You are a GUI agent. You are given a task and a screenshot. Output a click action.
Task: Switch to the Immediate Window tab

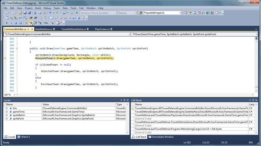[161, 137]
